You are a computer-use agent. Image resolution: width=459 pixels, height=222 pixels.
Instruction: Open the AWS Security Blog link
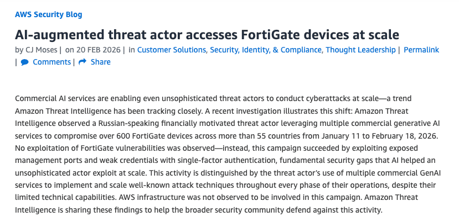click(x=48, y=14)
